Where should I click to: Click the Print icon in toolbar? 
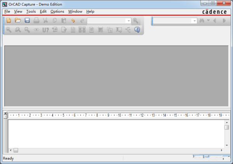point(36,21)
